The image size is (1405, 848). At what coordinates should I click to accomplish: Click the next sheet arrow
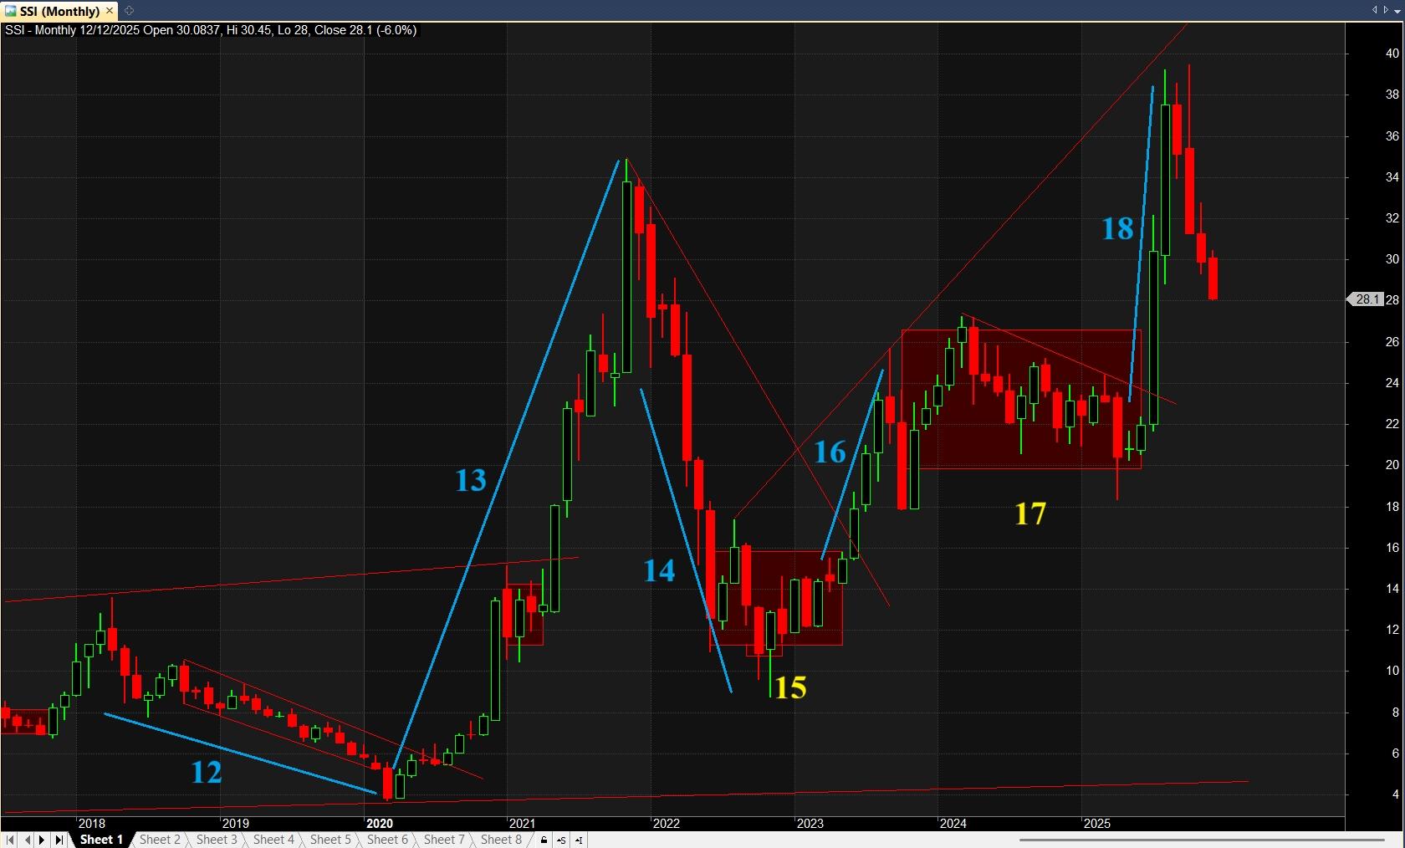[x=43, y=840]
